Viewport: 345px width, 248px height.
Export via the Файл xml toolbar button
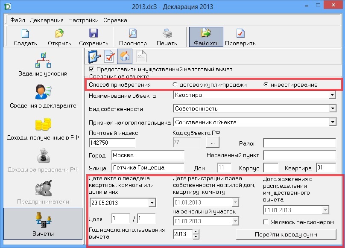click(x=206, y=37)
